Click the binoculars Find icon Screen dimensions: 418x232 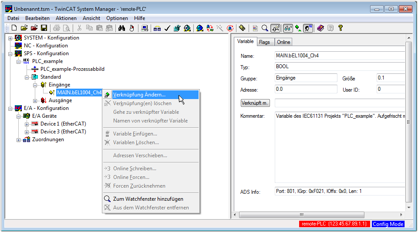point(122,28)
